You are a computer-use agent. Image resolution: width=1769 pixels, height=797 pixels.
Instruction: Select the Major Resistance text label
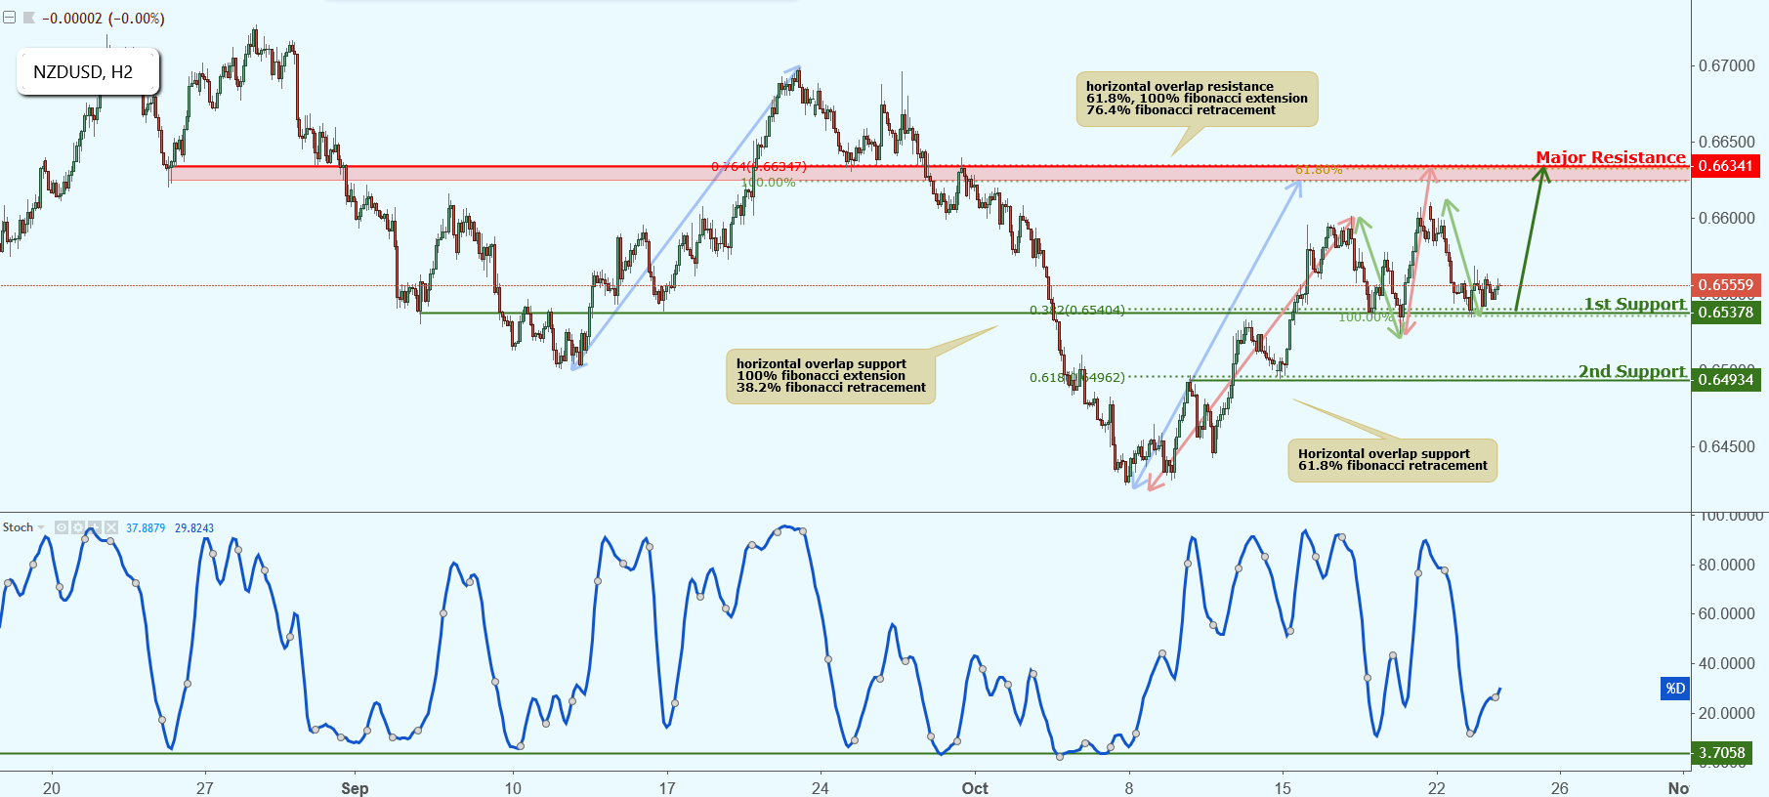pyautogui.click(x=1611, y=157)
